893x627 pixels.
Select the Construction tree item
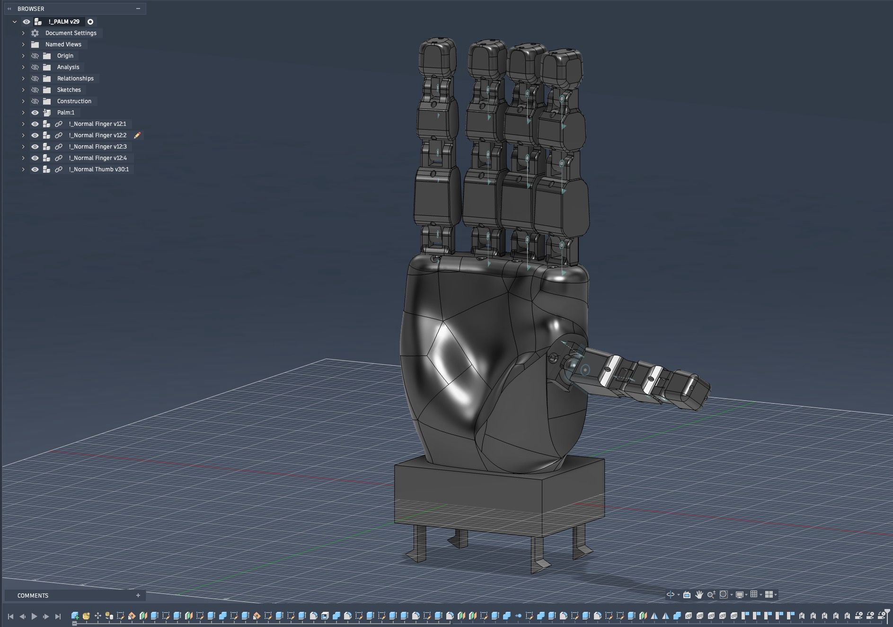coord(74,101)
